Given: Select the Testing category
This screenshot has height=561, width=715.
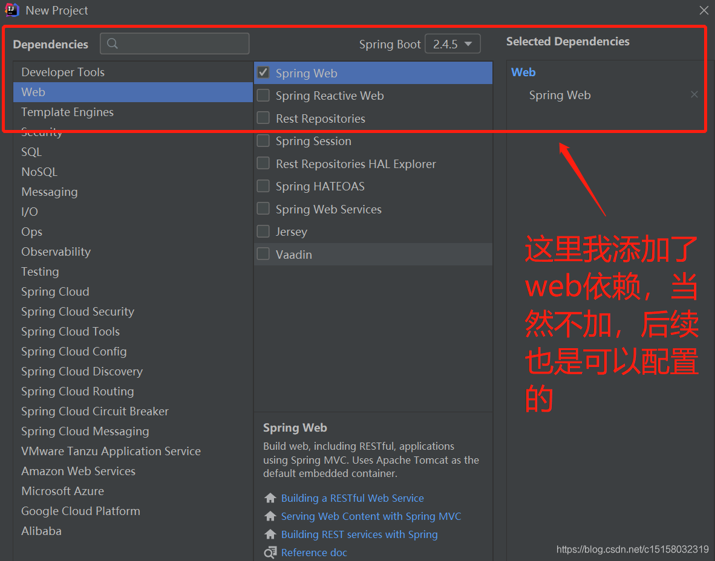Looking at the screenshot, I should [132, 271].
